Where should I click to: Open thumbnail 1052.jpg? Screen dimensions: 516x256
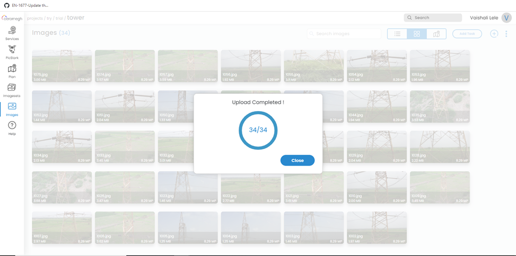coord(62,107)
